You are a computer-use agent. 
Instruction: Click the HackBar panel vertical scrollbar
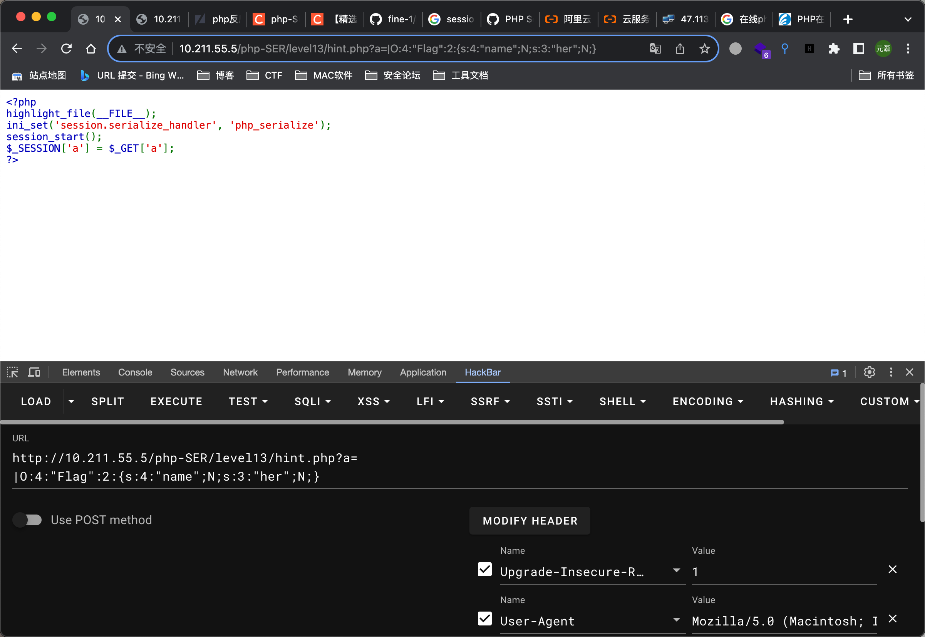(x=922, y=453)
